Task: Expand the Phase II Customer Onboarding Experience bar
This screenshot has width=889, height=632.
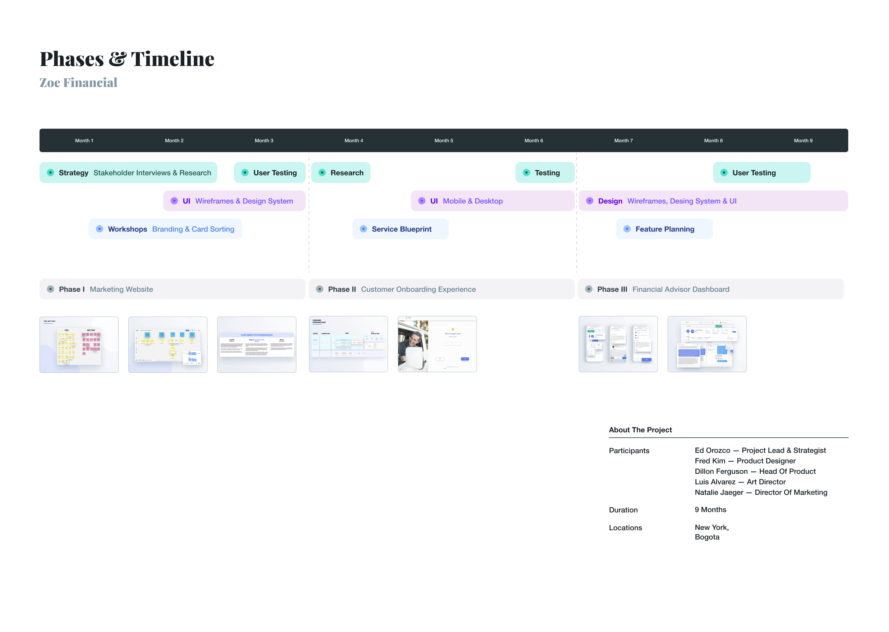Action: coord(441,289)
